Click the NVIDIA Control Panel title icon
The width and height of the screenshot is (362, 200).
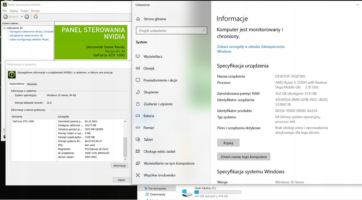(x=5, y=5)
